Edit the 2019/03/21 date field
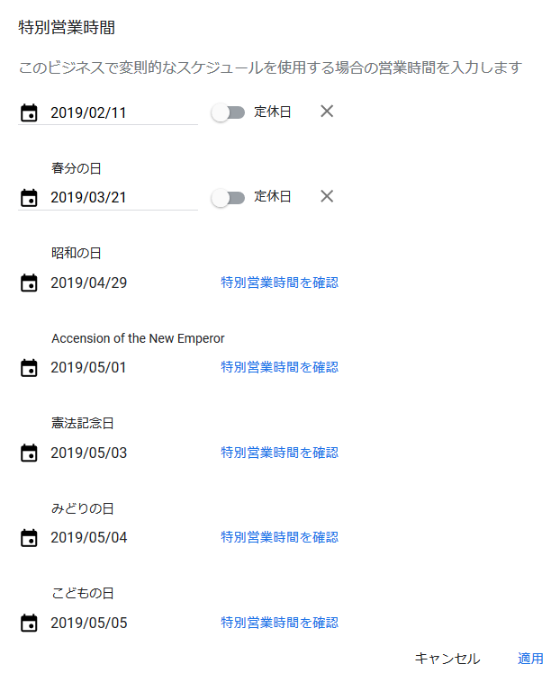Viewport: 551px width, 682px height. [x=122, y=198]
